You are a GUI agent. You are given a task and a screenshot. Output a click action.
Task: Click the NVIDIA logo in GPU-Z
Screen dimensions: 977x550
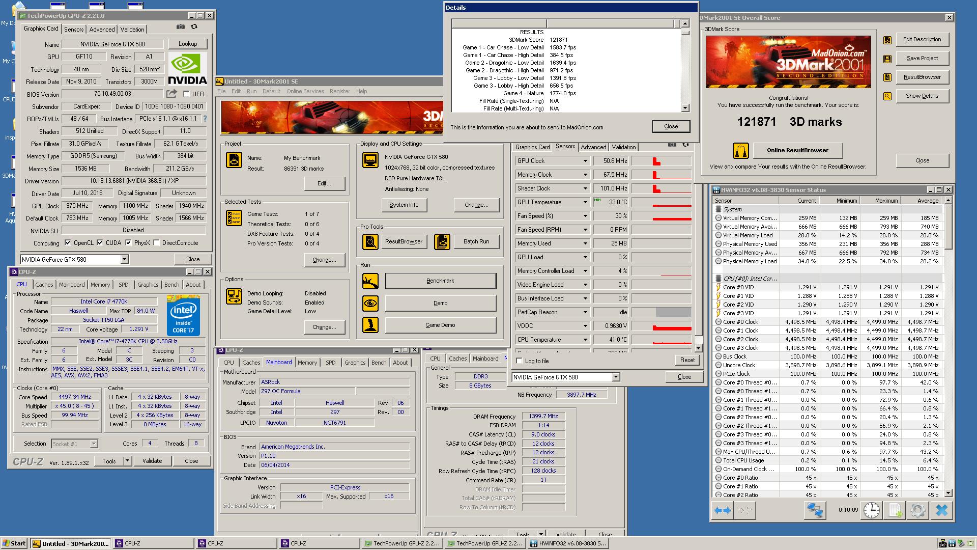point(188,68)
